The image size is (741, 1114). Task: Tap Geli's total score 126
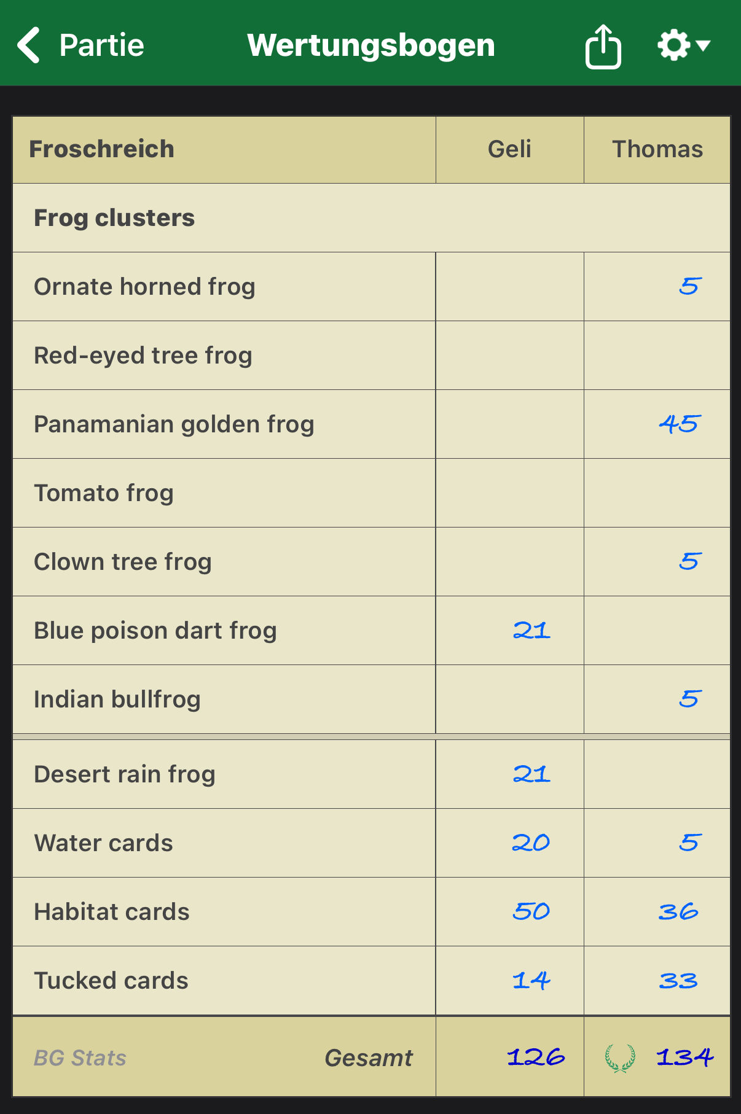pos(535,1058)
